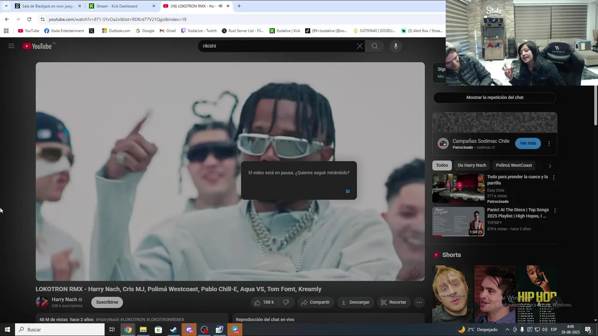Confirm 'Sí' to keep watching the video

[x=347, y=191]
